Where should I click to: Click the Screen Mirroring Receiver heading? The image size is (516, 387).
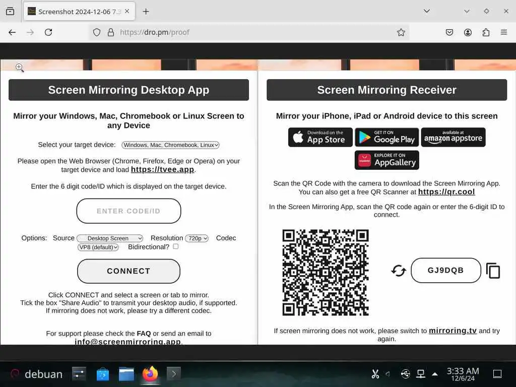(386, 90)
